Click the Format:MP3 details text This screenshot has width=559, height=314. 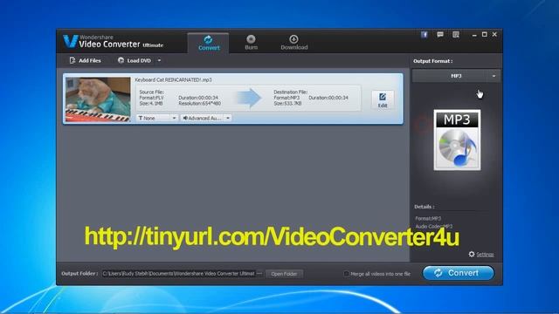[x=428, y=219]
